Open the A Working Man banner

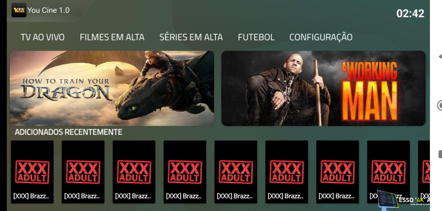tap(323, 88)
